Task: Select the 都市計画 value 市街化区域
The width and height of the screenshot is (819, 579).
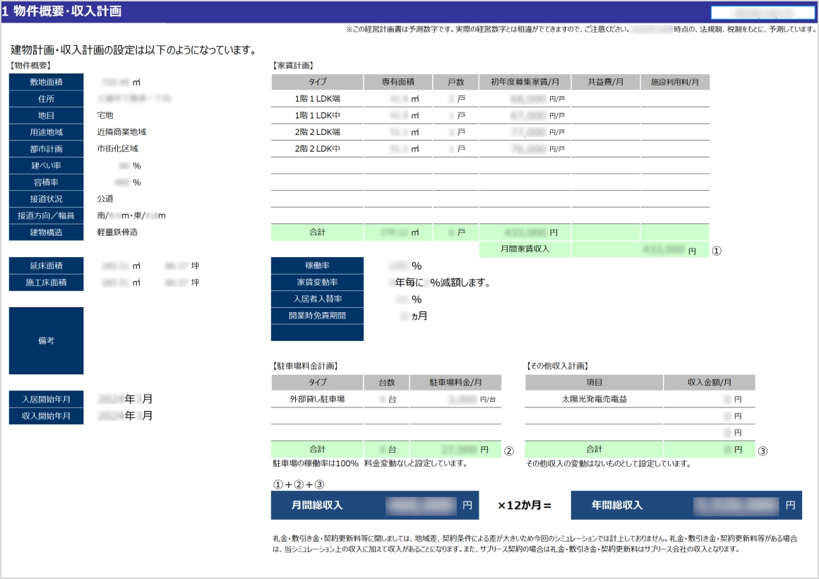Action: click(x=117, y=149)
